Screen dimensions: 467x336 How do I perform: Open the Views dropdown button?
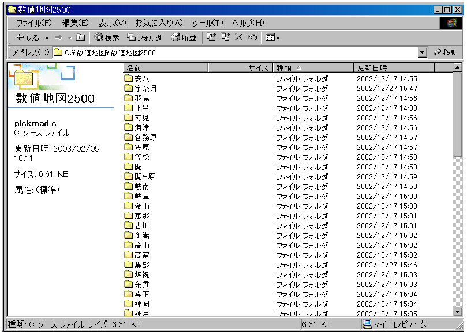tap(273, 37)
